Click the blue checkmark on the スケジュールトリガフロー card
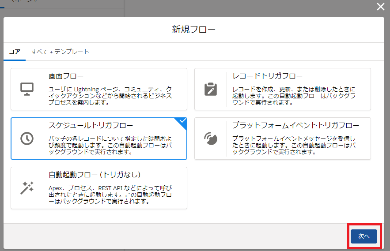This screenshot has height=251, width=390. tap(182, 121)
